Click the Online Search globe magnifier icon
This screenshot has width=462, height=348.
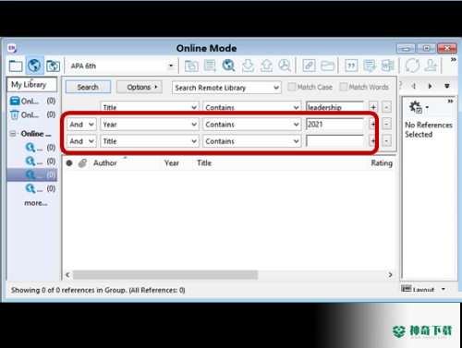point(228,66)
